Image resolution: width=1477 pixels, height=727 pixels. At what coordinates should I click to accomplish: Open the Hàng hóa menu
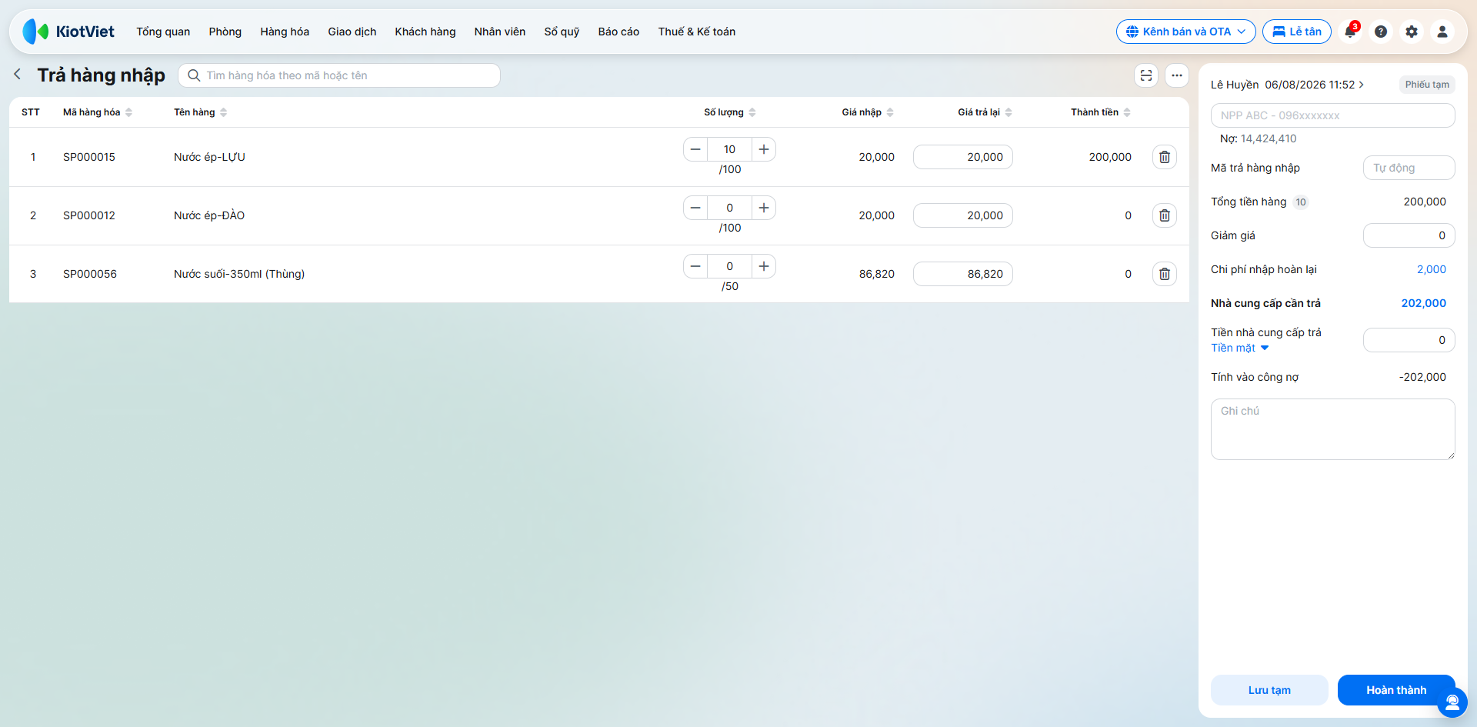coord(285,32)
